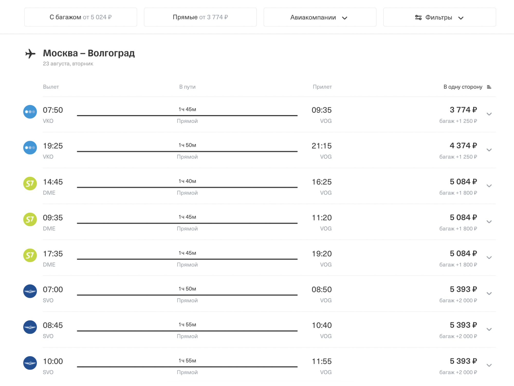Click the filter sliders icon in Фильтры
This screenshot has height=386, width=514.
click(x=418, y=17)
